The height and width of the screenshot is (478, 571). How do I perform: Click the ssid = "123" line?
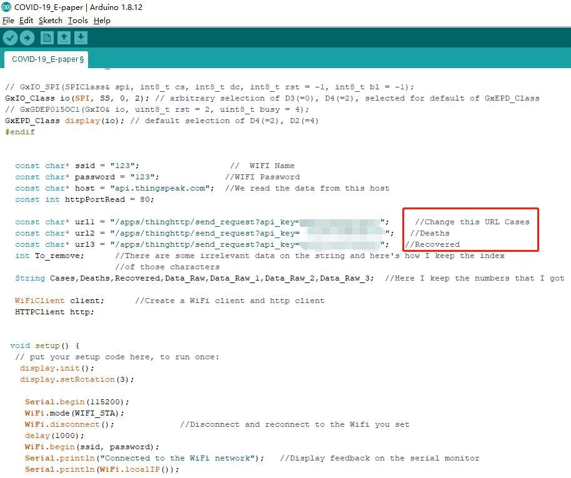point(77,166)
